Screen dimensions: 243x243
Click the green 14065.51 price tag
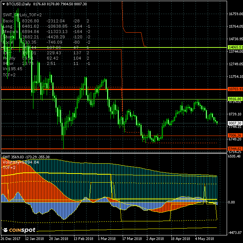click(x=235, y=47)
